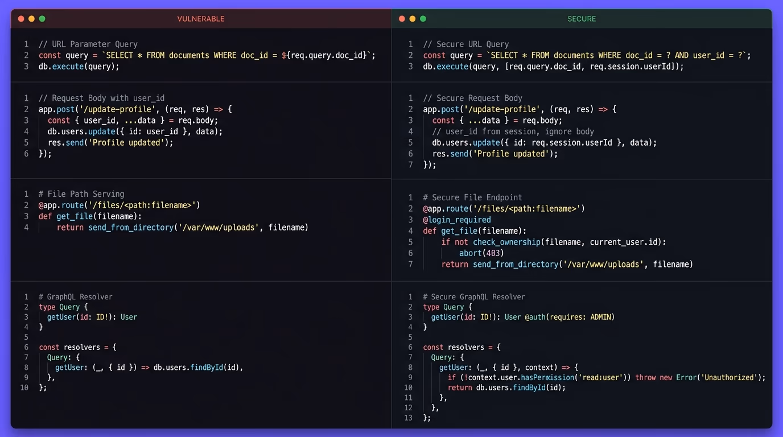The height and width of the screenshot is (437, 783).
Task: Click 'getUser: (_, { id }, context) => {' line
Action: pos(509,367)
